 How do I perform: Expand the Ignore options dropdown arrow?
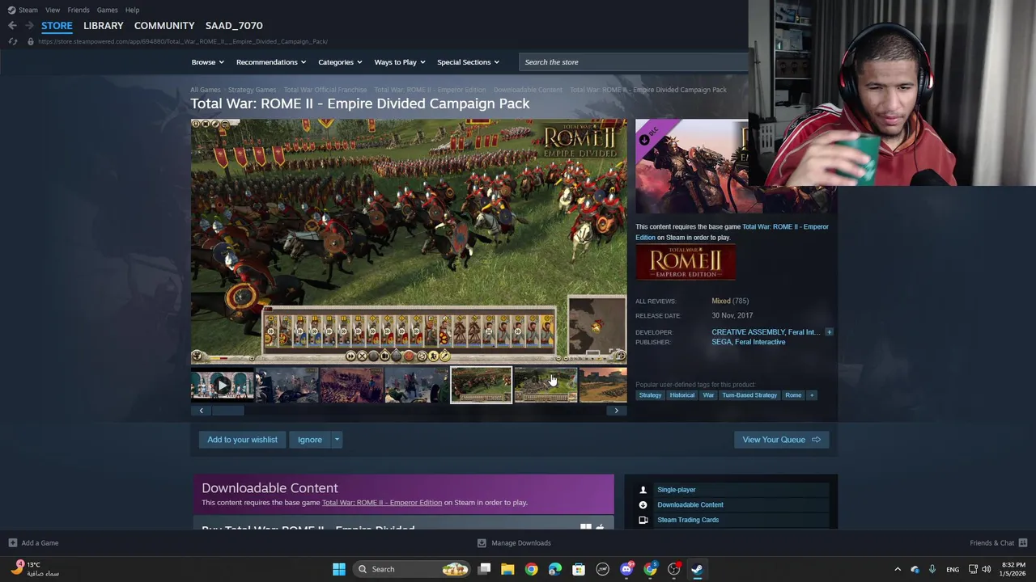click(337, 440)
